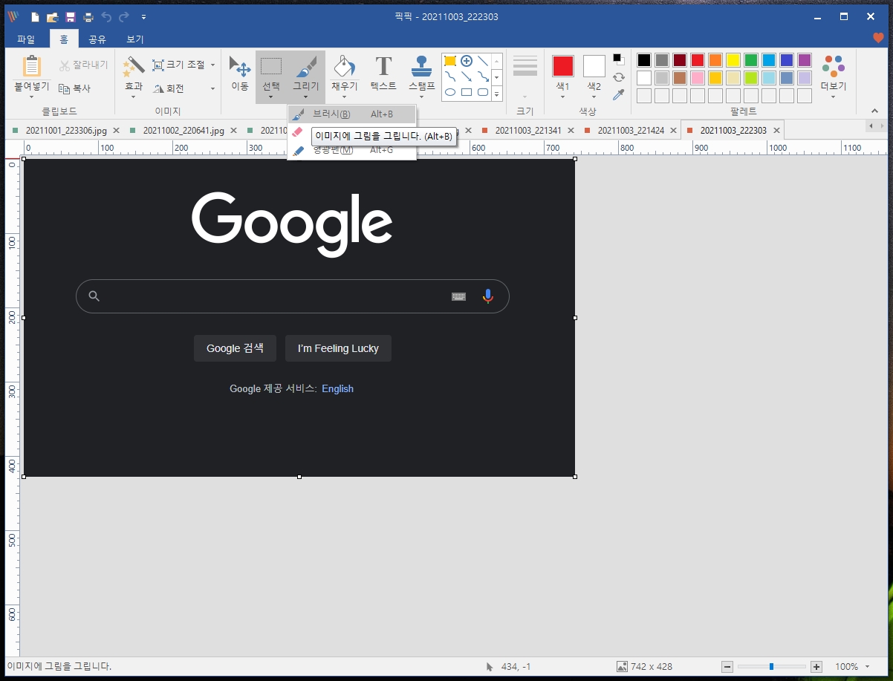Reset to default black and white colors icon
The width and height of the screenshot is (893, 681).
(618, 59)
